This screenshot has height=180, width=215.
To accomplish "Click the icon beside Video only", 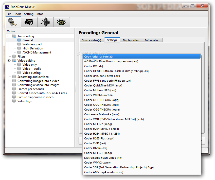I will (19, 65).
